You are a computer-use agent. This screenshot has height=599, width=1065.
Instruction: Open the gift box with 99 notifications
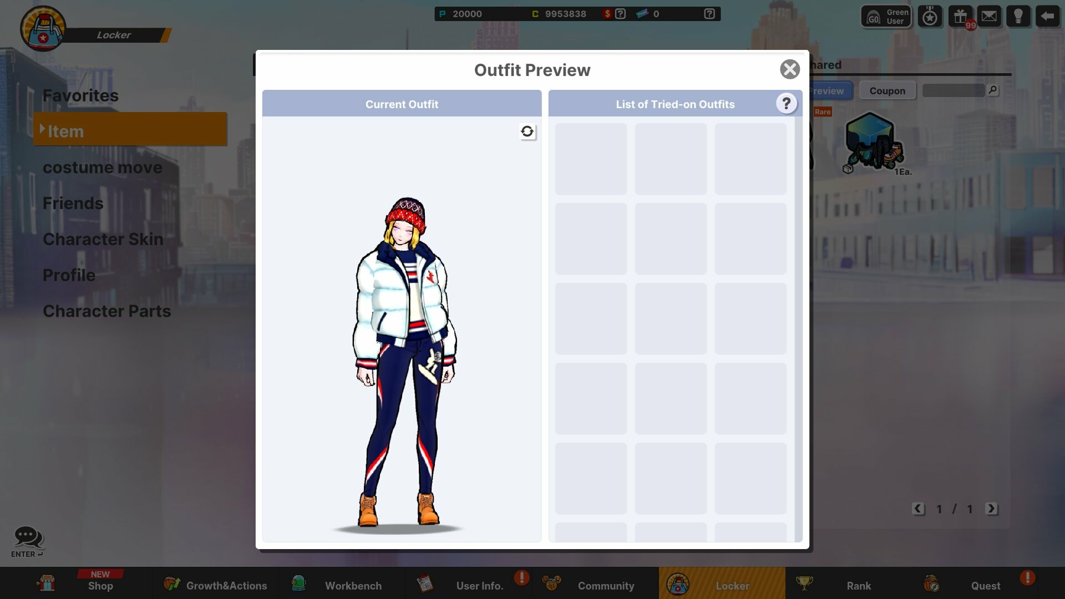click(x=960, y=16)
